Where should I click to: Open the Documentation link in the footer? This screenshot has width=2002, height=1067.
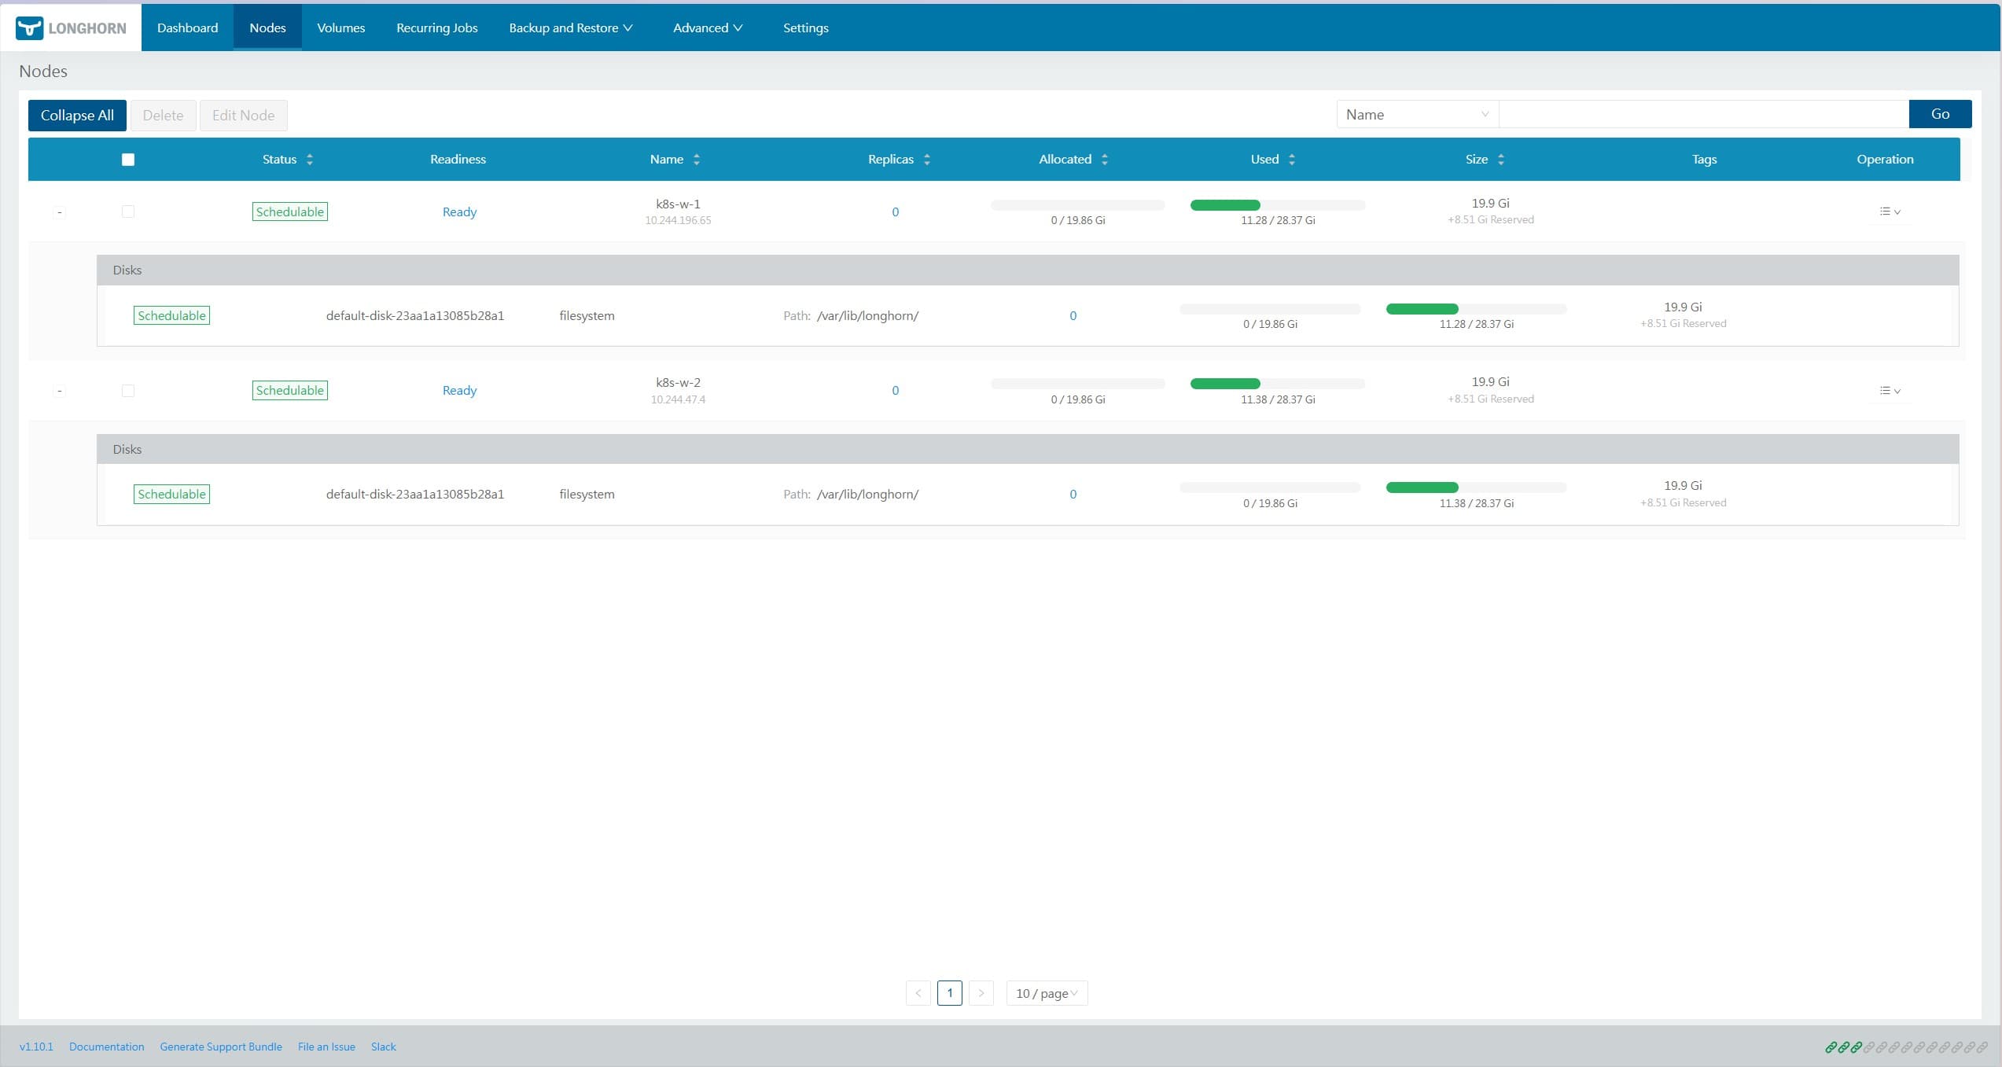pyautogui.click(x=107, y=1047)
